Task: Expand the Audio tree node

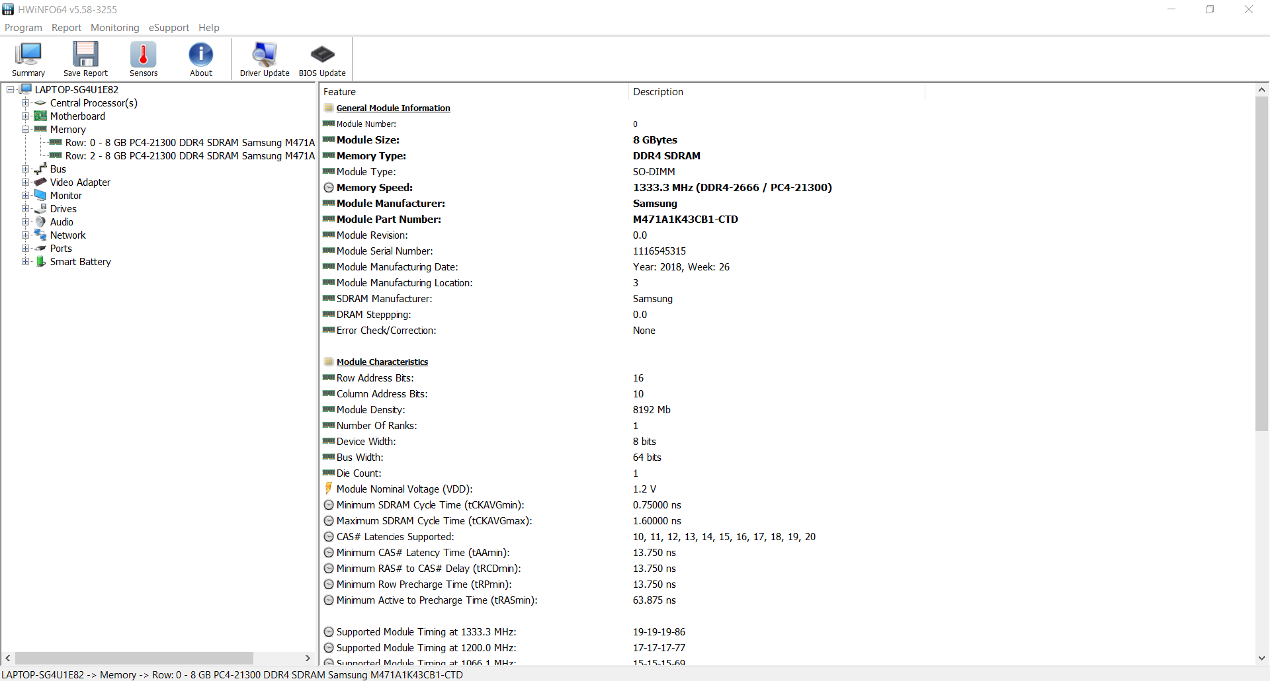Action: click(25, 221)
